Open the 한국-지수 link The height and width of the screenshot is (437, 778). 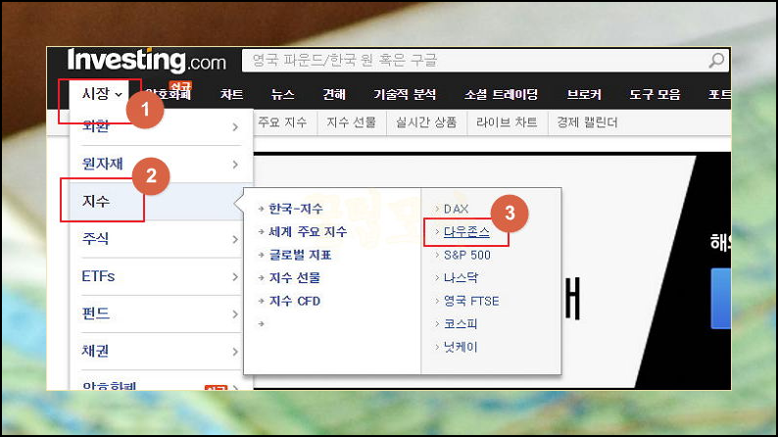click(x=296, y=209)
